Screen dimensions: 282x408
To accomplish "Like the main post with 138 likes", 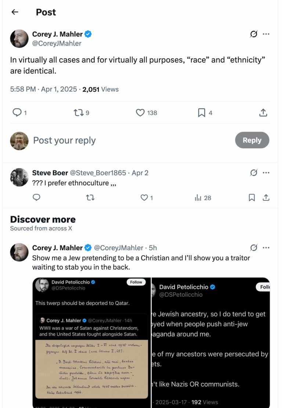I will click(x=140, y=113).
